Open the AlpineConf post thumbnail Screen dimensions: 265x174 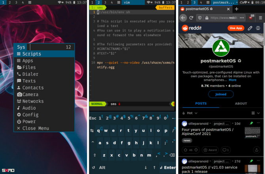(x=252, y=132)
